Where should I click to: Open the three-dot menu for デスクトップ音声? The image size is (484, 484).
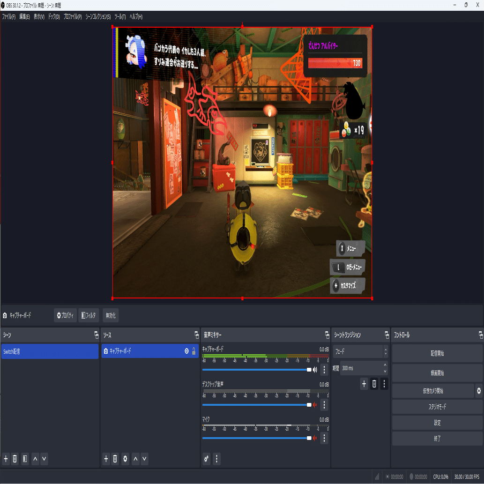tap(324, 405)
